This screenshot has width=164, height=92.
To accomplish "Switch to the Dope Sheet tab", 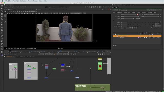I will tap(30, 57).
